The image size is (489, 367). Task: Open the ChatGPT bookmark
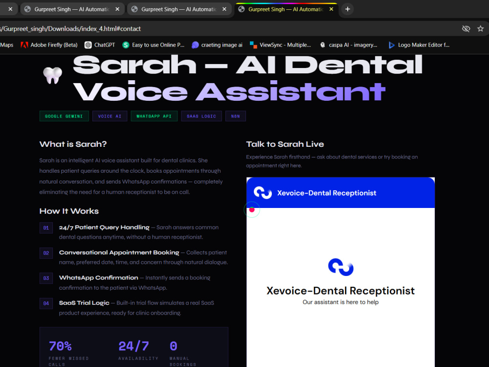point(100,45)
